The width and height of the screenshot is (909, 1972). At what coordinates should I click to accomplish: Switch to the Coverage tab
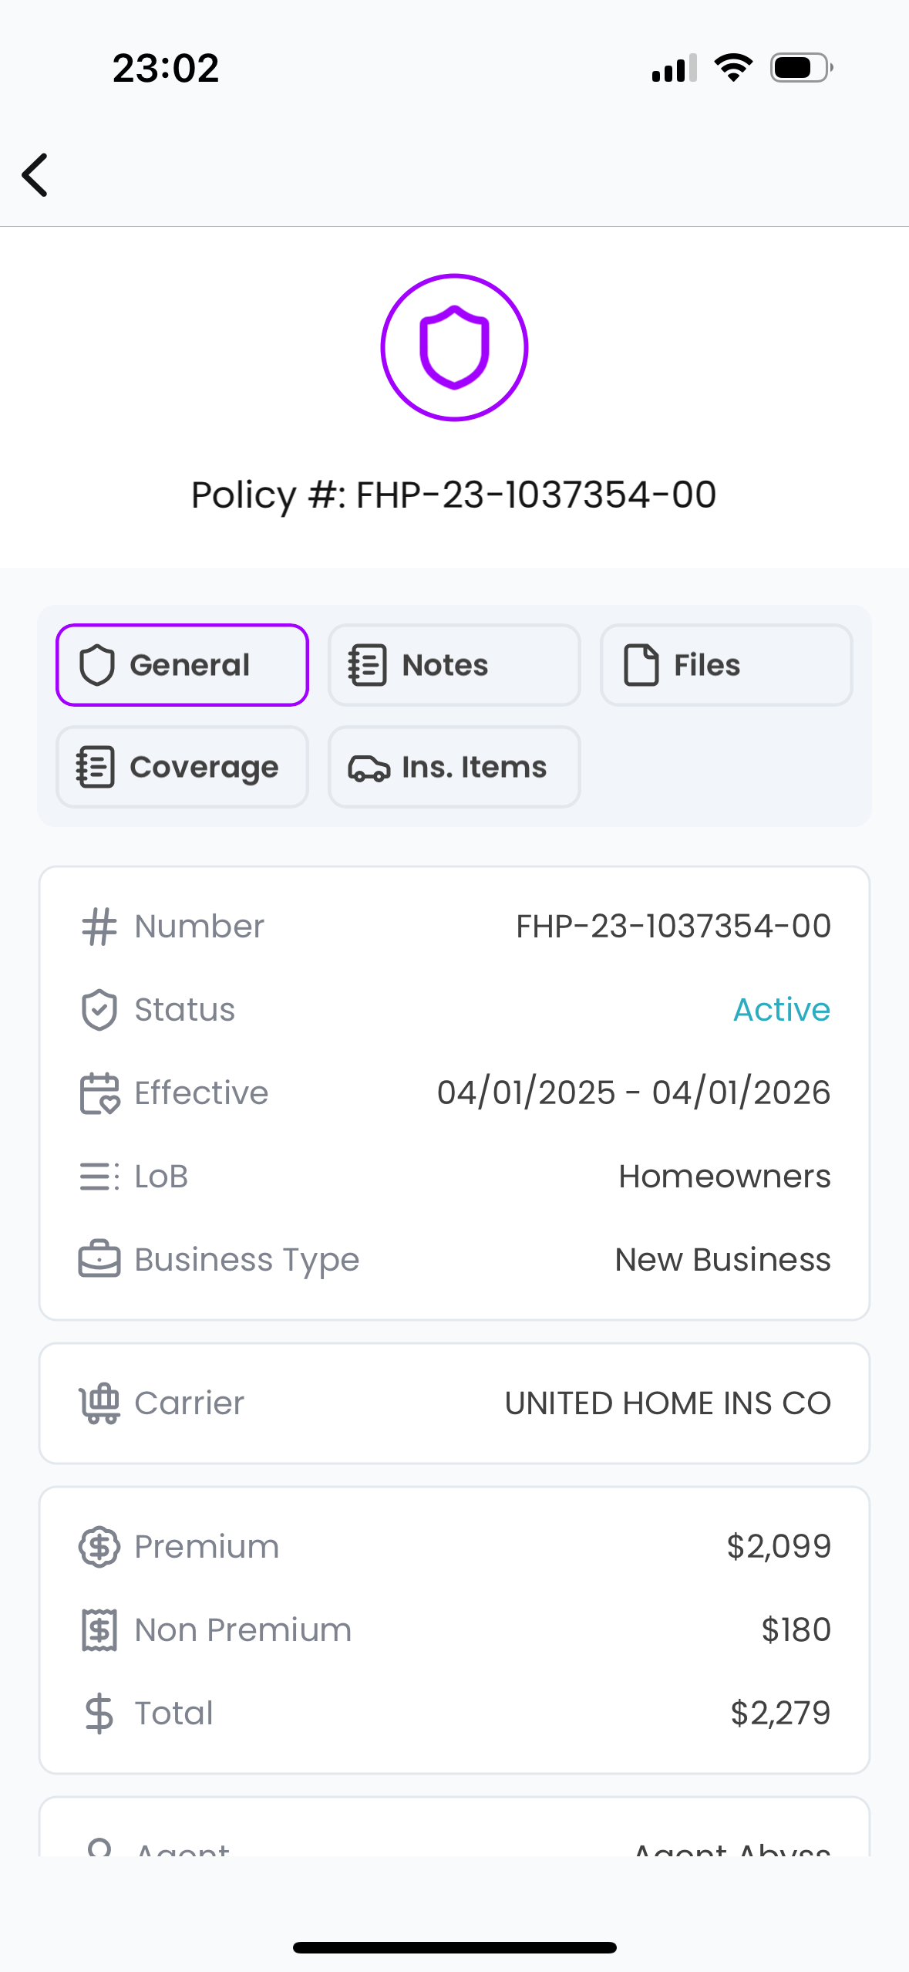coord(183,767)
